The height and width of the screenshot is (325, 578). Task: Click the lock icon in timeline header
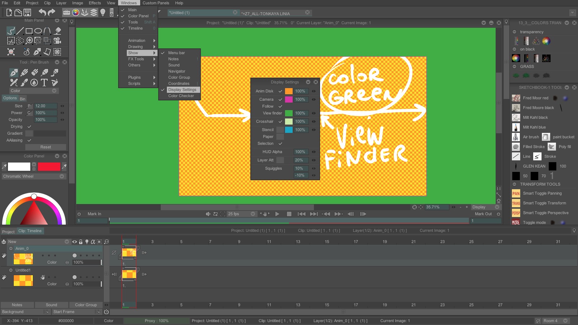coord(81,242)
